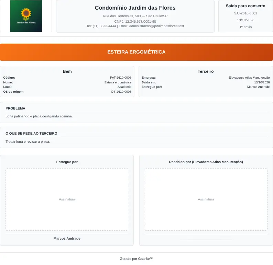Screen dimensions: 273x265
Task: Click the Empresa: label
Action: pos(149,78)
